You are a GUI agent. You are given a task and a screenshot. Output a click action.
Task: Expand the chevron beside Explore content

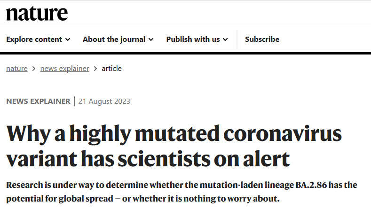pyautogui.click(x=68, y=39)
